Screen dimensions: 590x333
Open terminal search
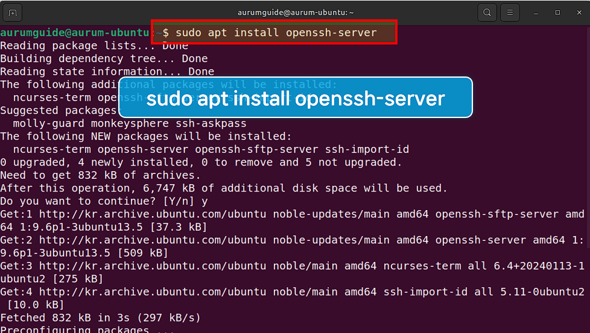tap(487, 13)
